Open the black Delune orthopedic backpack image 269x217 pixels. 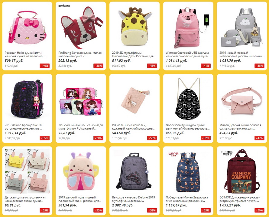(x=27, y=99)
